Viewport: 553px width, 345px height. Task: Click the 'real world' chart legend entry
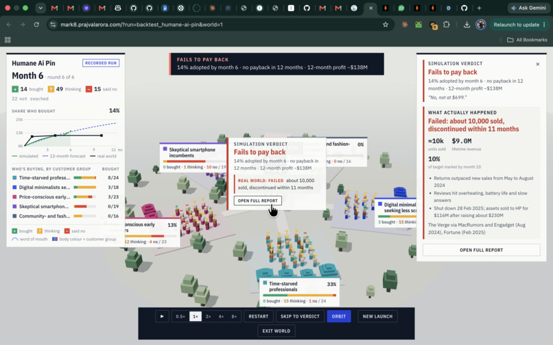click(103, 156)
